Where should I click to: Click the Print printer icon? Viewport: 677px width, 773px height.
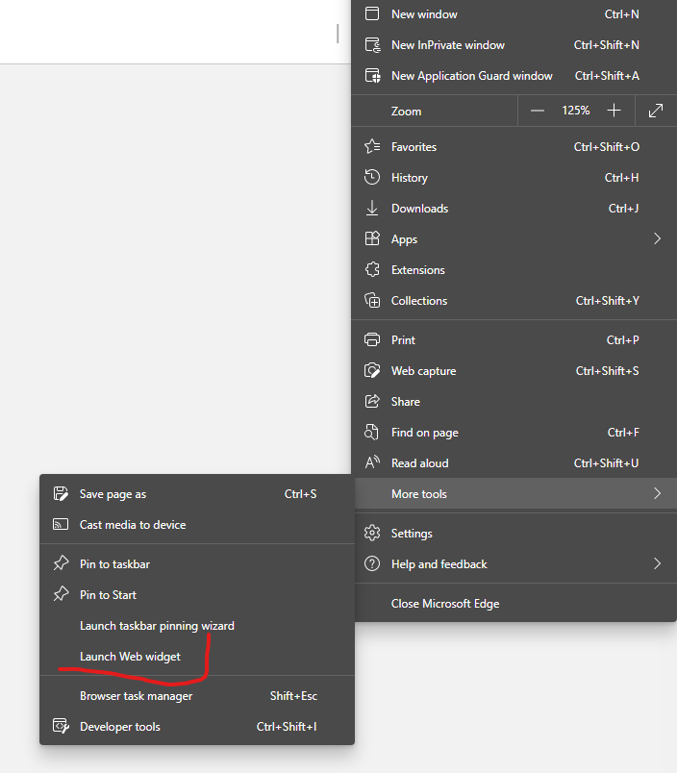372,339
